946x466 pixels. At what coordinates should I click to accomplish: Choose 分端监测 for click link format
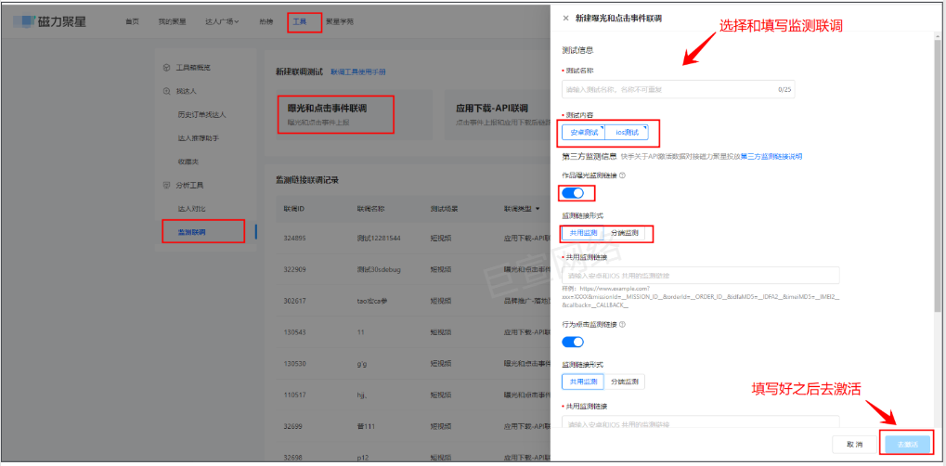(625, 382)
